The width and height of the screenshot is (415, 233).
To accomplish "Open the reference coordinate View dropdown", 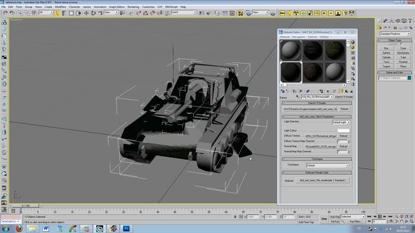I will click(x=111, y=12).
